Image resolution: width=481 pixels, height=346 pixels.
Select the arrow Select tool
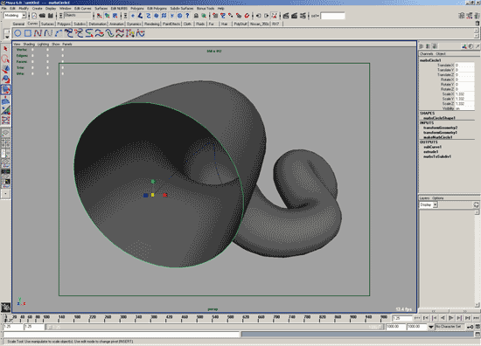(5, 49)
